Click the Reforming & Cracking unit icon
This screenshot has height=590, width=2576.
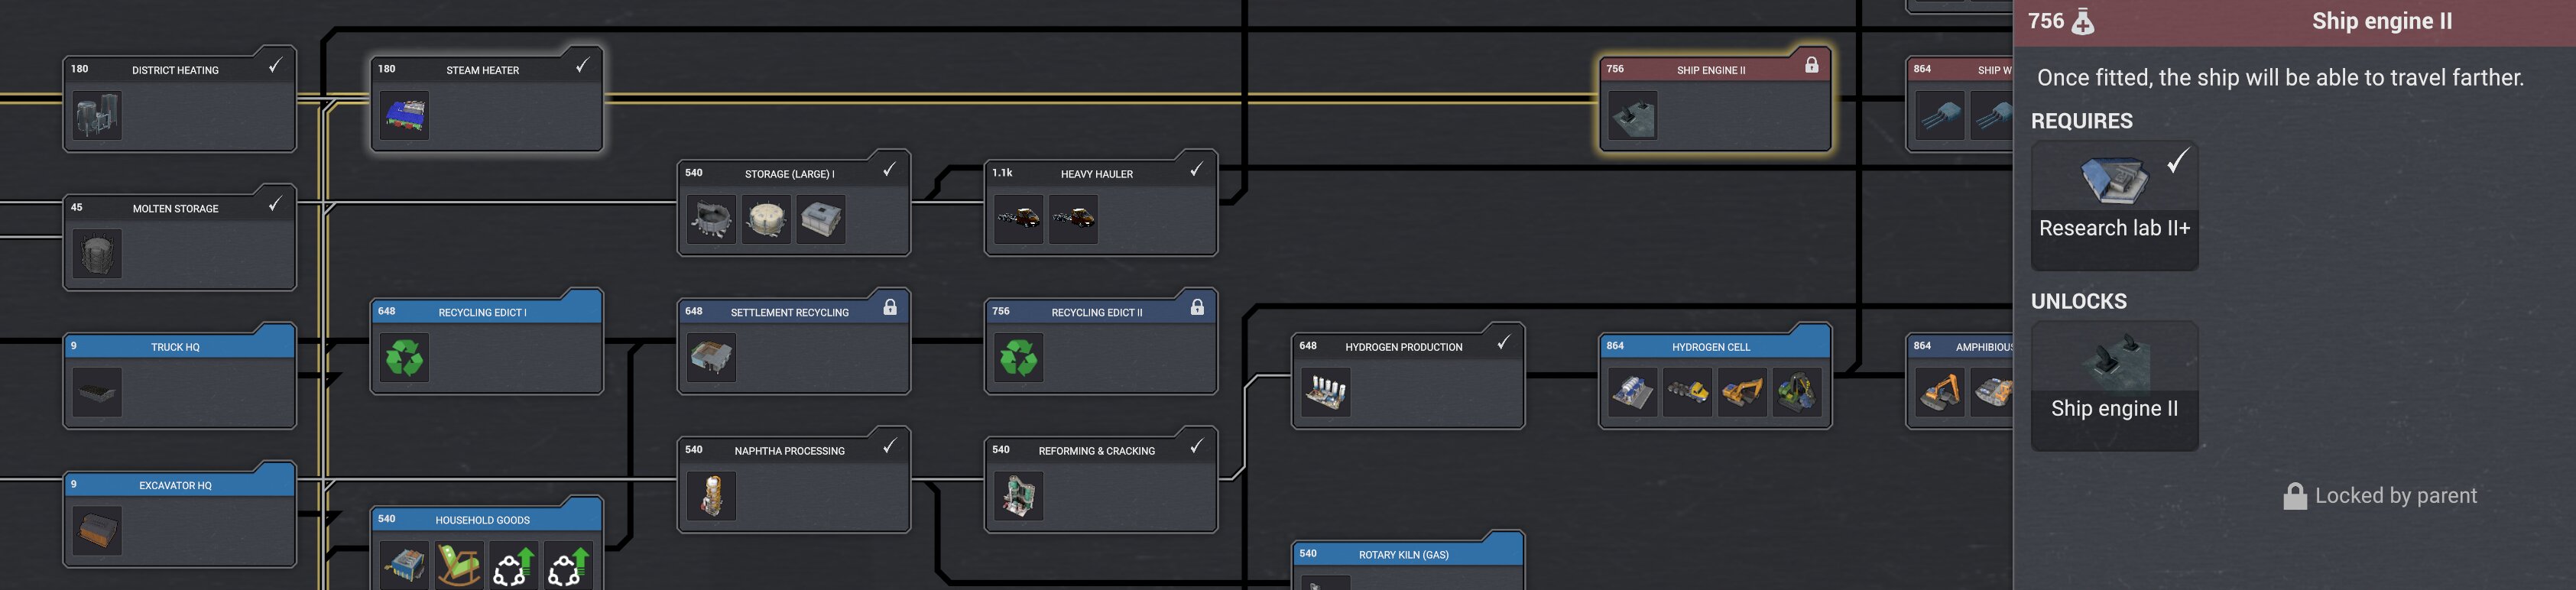[x=1019, y=496]
